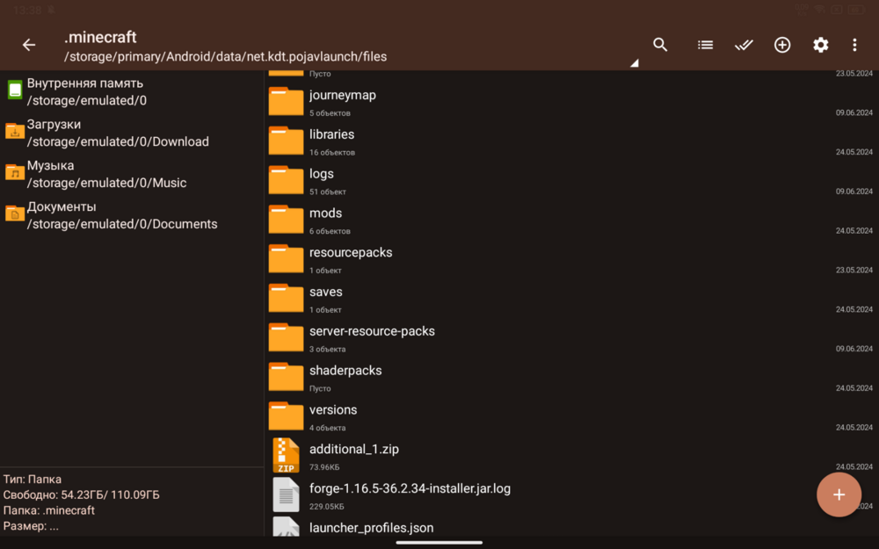This screenshot has height=549, width=879.
Task: Open the logs folder name
Action: [x=321, y=174]
